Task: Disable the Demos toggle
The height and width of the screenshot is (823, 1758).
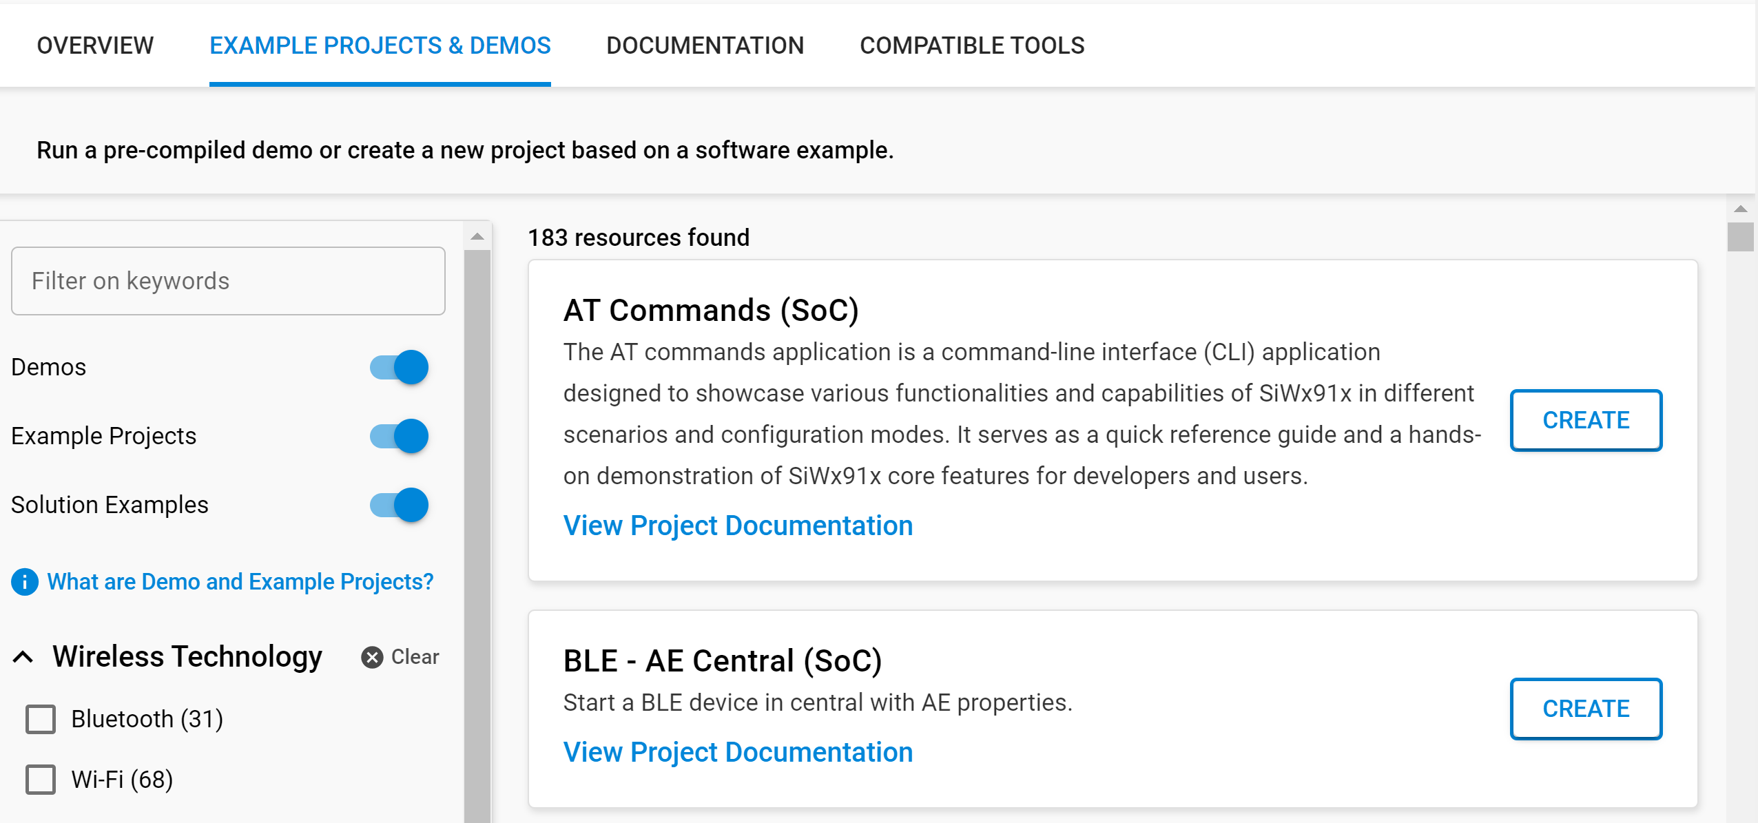Action: 398,367
